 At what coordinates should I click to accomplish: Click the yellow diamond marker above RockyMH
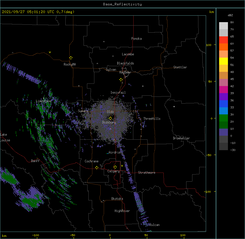tap(71, 58)
